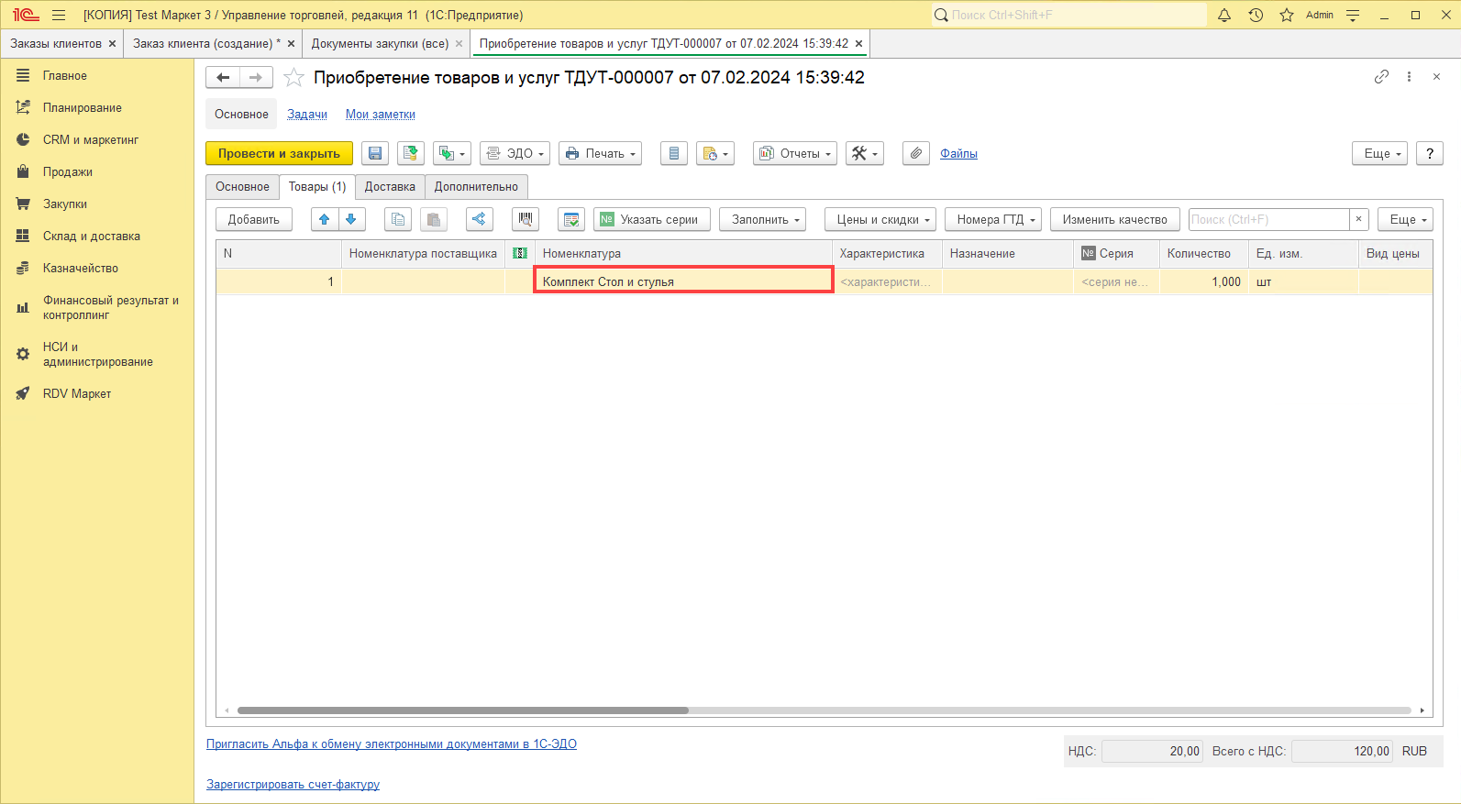Move the row up with the blue up arrow

(x=325, y=219)
